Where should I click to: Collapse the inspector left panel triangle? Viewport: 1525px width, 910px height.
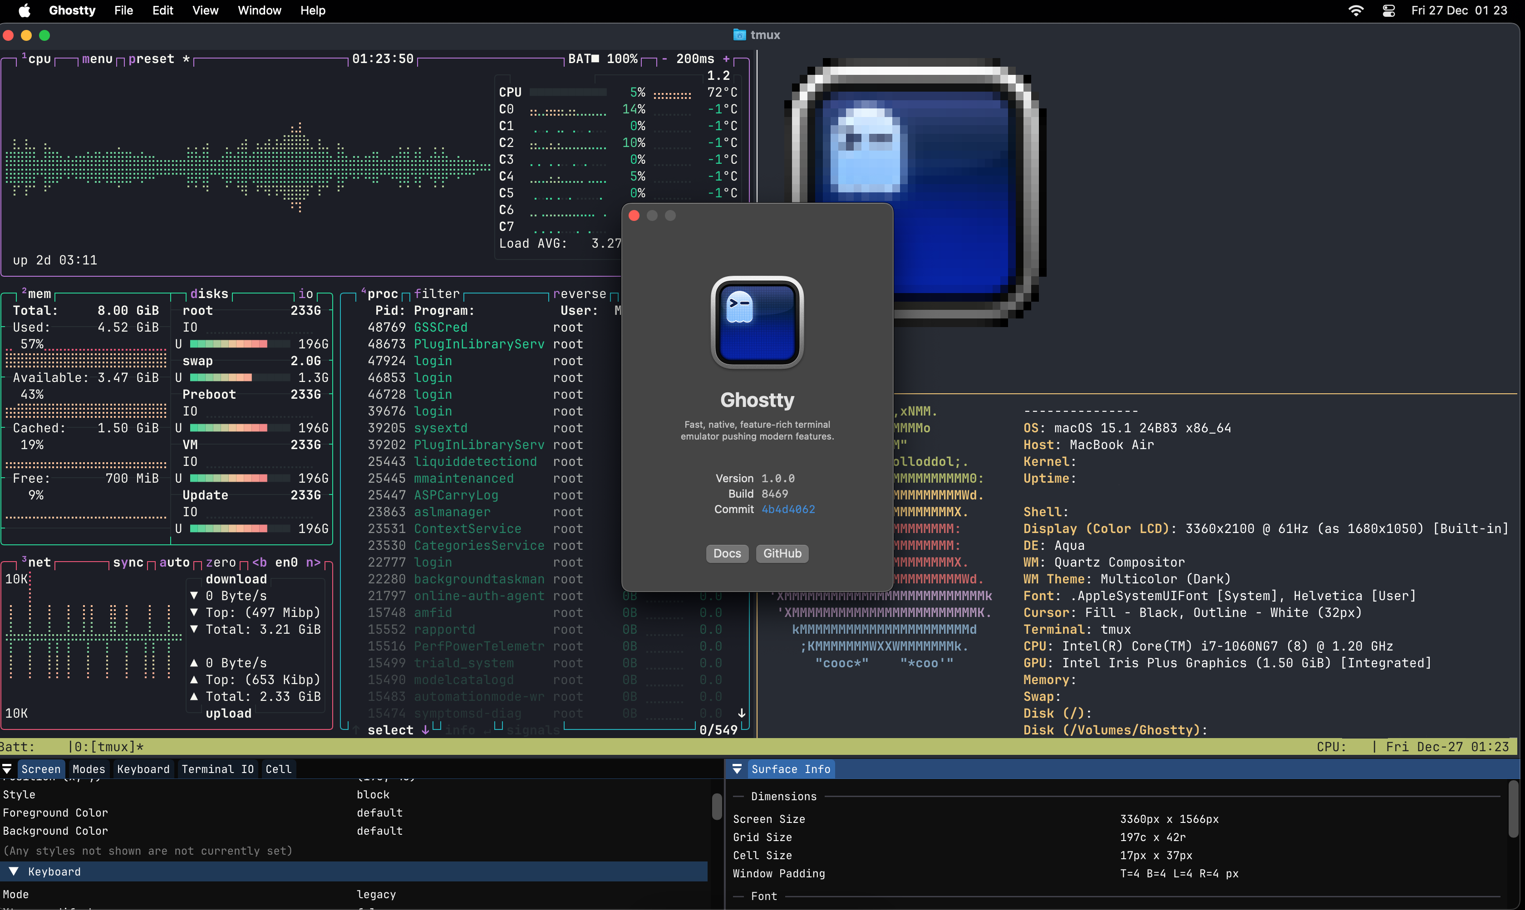[x=7, y=769]
